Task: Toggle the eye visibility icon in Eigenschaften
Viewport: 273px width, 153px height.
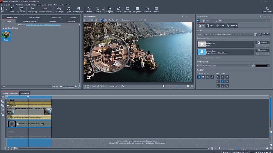Action: [x=198, y=20]
